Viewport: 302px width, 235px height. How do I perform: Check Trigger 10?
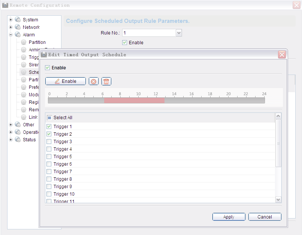[49, 194]
